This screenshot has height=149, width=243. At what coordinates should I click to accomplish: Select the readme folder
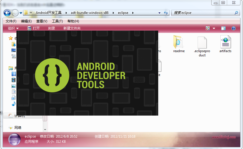tap(179, 44)
